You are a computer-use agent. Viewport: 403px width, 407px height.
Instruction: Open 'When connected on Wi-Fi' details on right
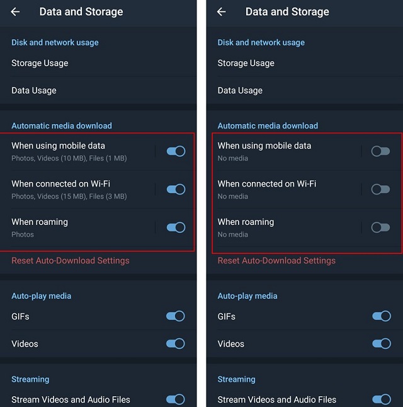click(283, 190)
